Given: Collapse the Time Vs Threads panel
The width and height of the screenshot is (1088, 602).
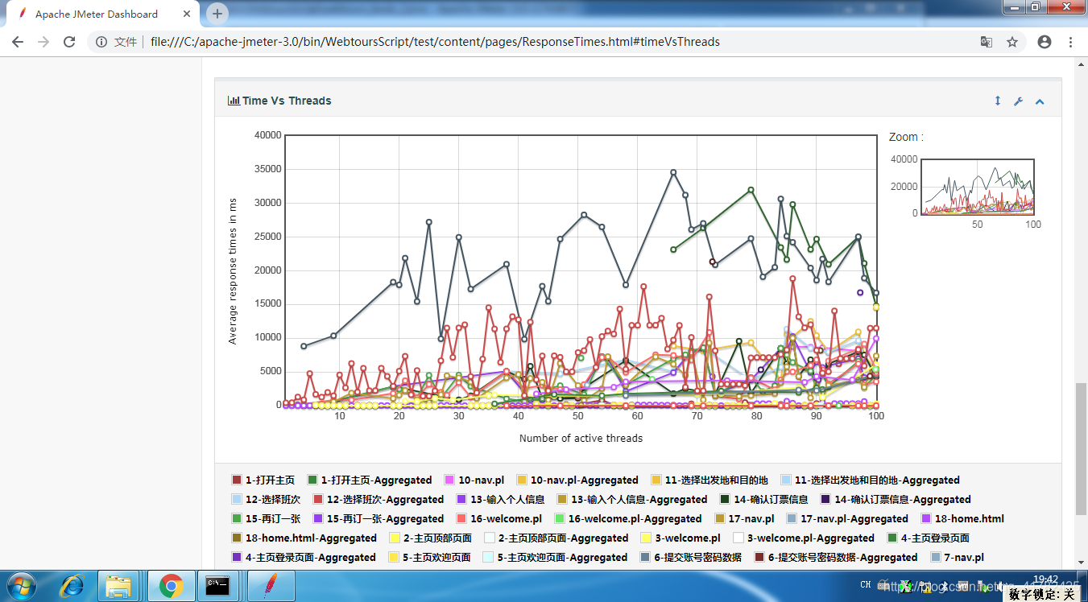Looking at the screenshot, I should (1040, 101).
